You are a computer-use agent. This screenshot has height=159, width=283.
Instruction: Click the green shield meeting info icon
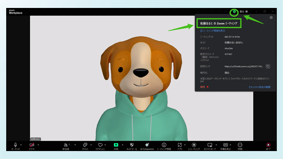(234, 12)
